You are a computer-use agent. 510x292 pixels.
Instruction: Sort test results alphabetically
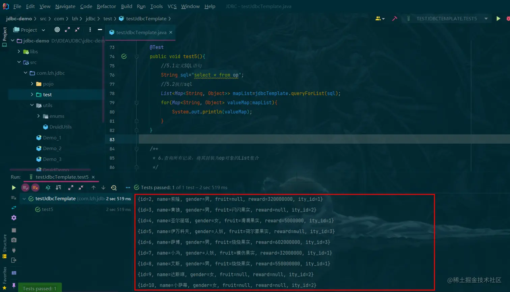48,187
